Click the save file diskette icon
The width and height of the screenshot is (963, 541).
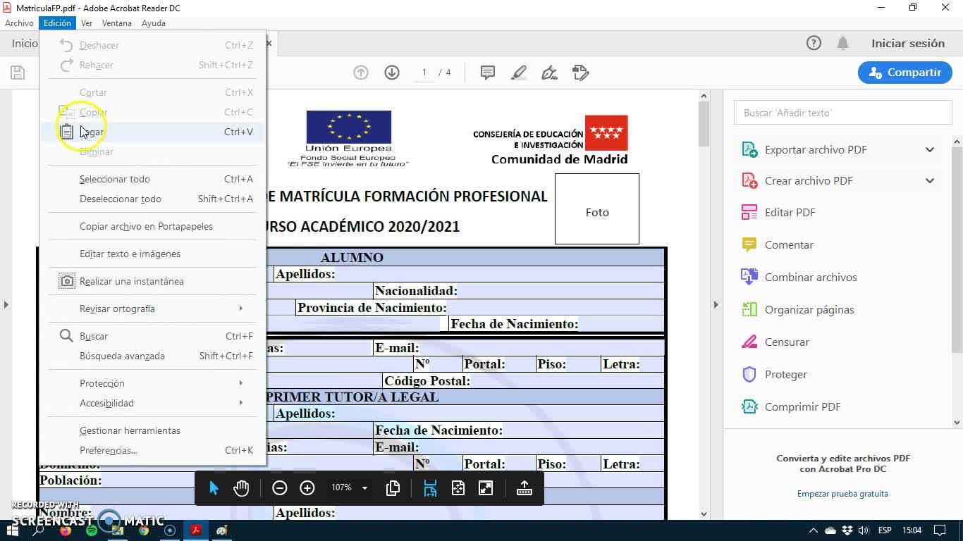coord(18,73)
